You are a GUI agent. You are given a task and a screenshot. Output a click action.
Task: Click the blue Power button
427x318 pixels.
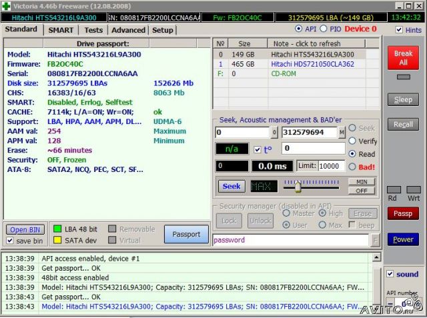pos(403,239)
